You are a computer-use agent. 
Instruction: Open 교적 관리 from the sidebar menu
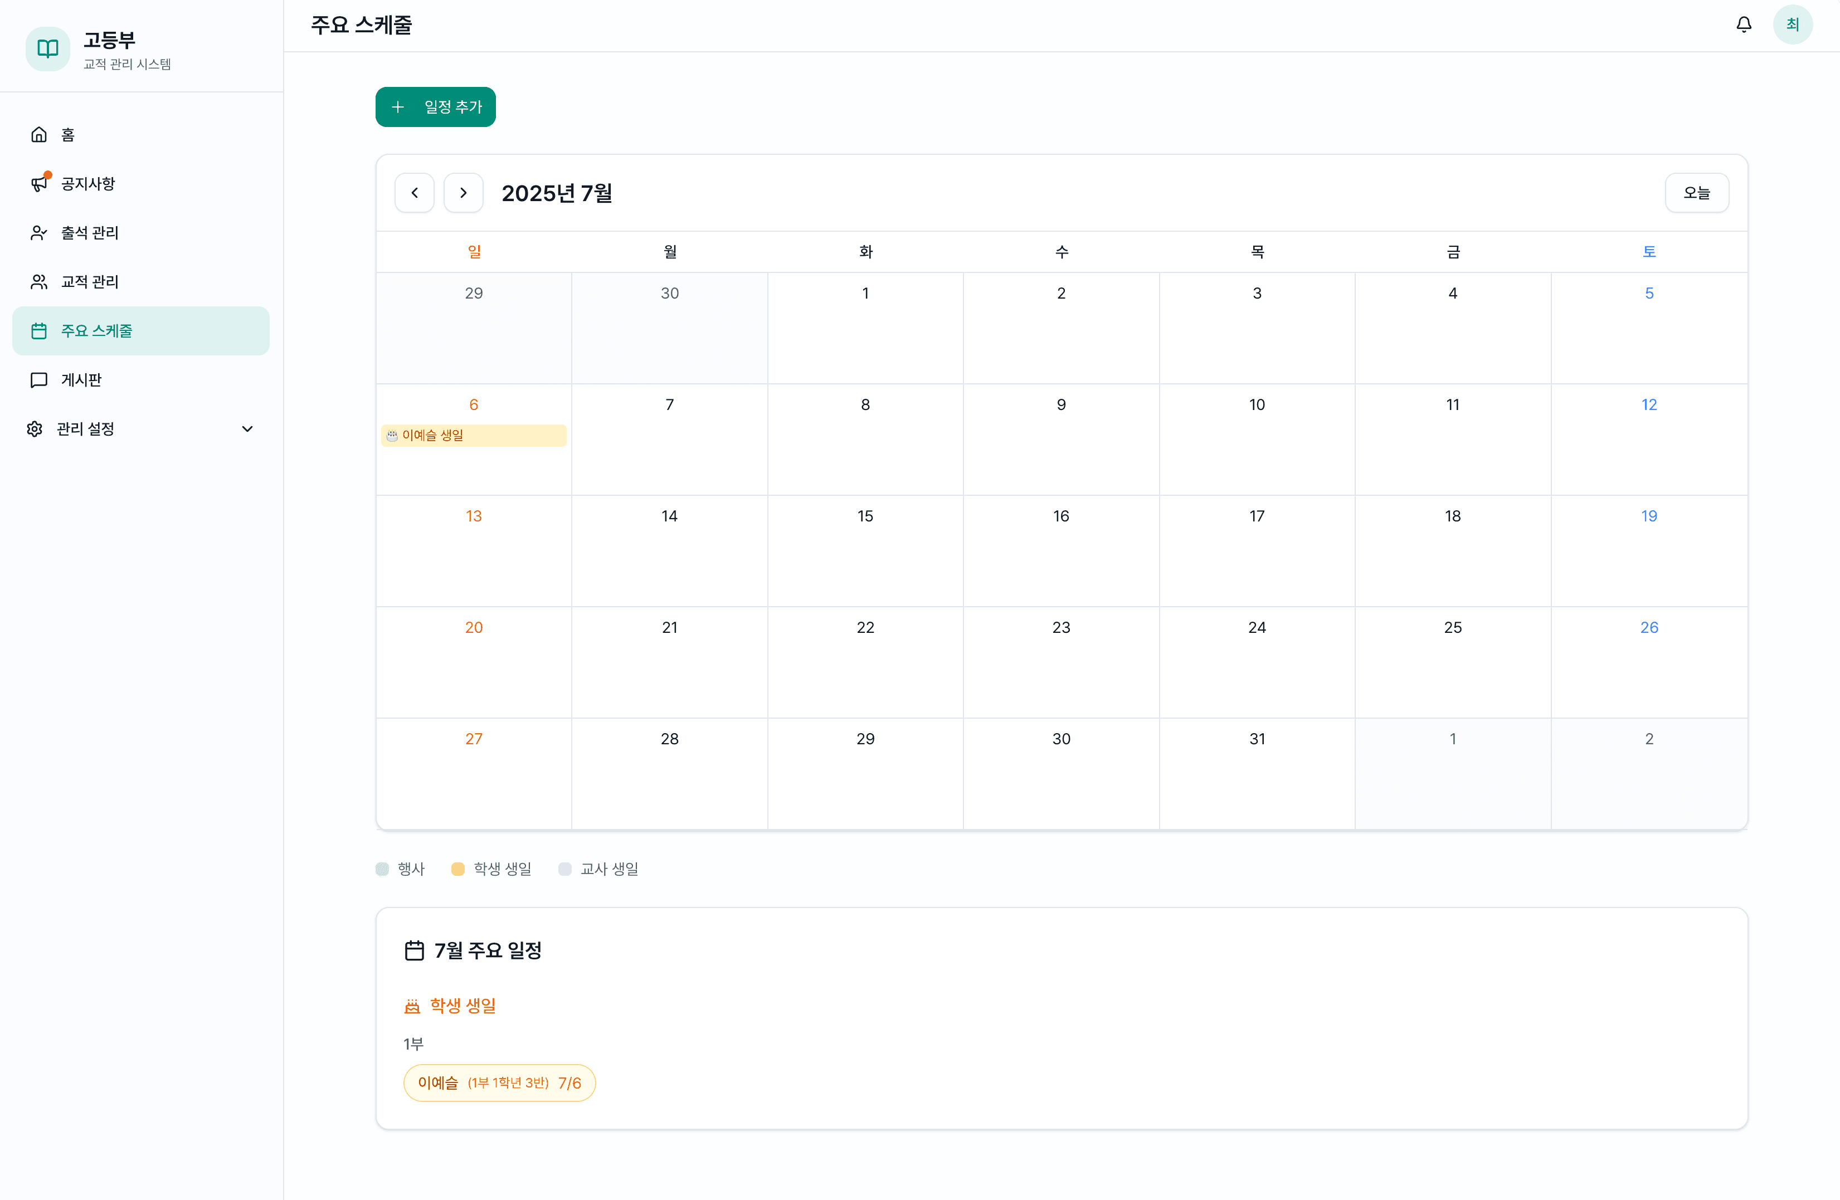click(x=88, y=282)
